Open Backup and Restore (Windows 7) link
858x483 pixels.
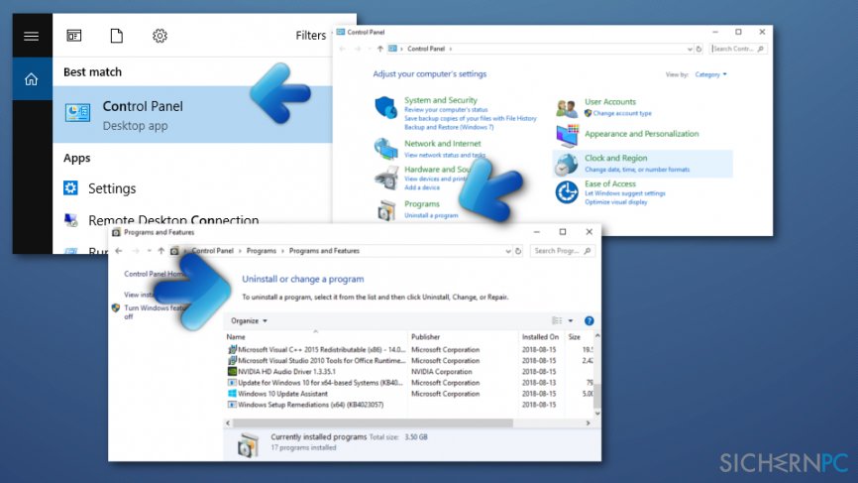[449, 127]
